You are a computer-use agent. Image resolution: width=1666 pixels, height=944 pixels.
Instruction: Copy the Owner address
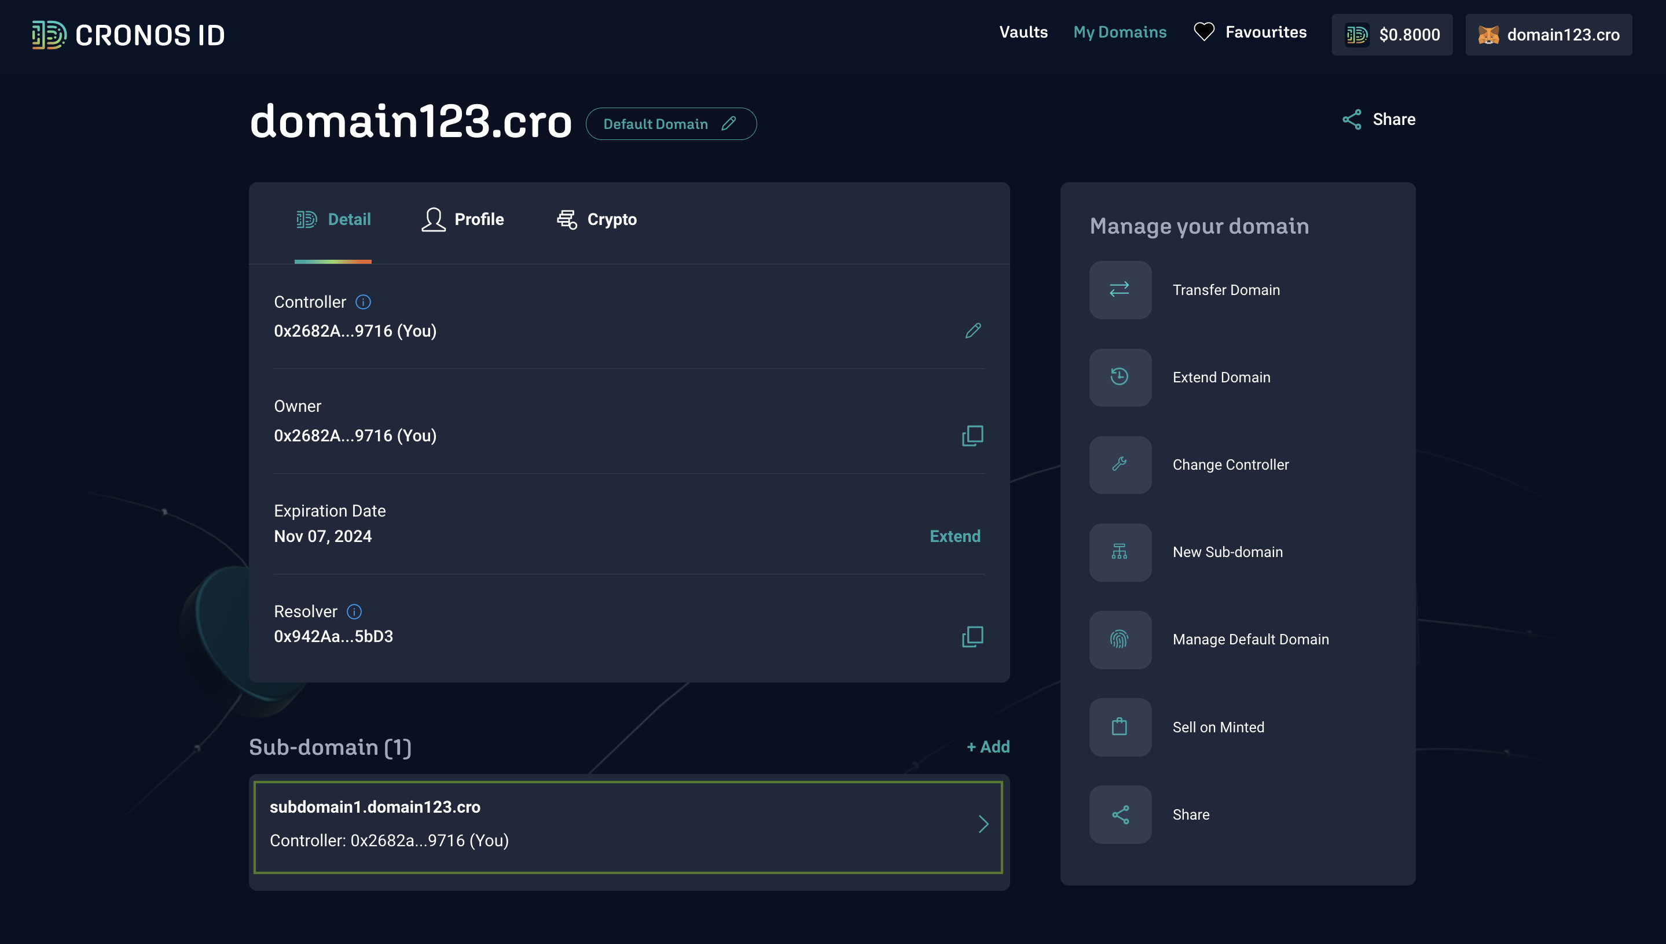point(972,436)
